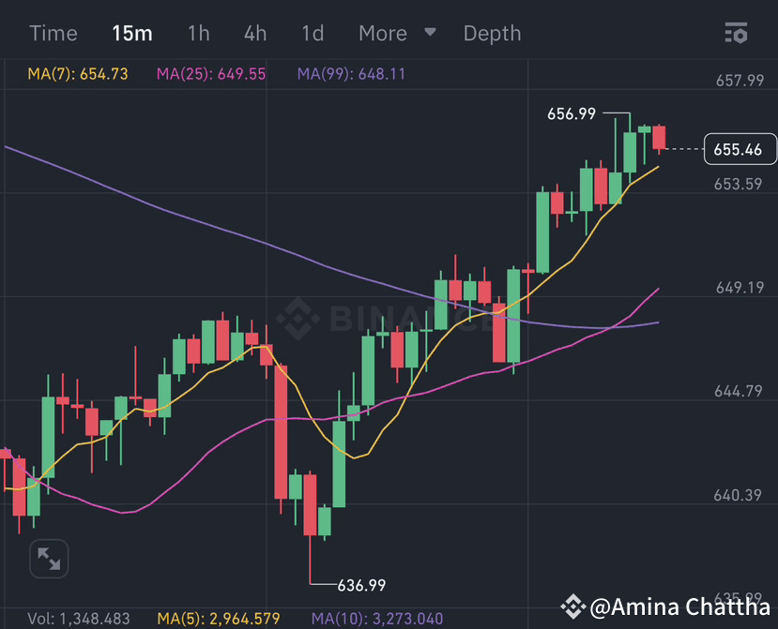Open the Time interval selector
Screen dimensions: 778x629
pyautogui.click(x=53, y=33)
